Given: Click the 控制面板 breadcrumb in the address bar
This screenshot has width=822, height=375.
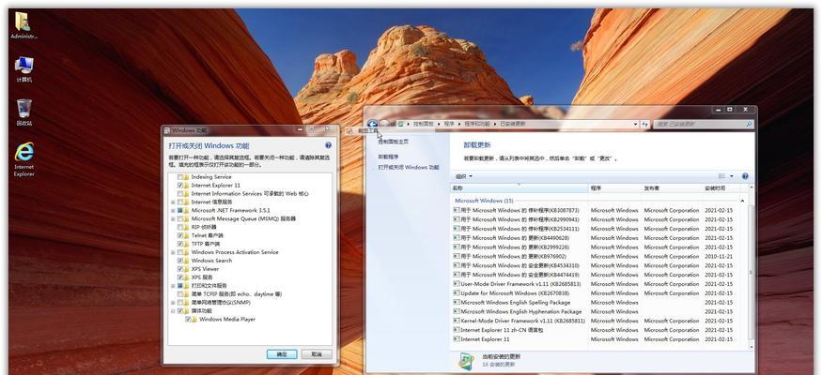Looking at the screenshot, I should tap(424, 125).
